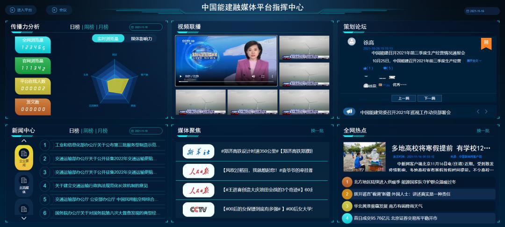Click the megaphone announcement icon

[349, 112]
